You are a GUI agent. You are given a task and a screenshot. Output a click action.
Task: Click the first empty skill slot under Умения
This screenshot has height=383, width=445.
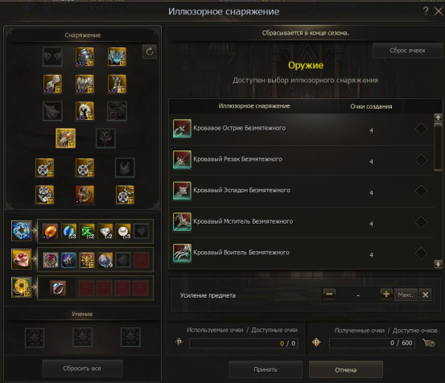point(35,338)
